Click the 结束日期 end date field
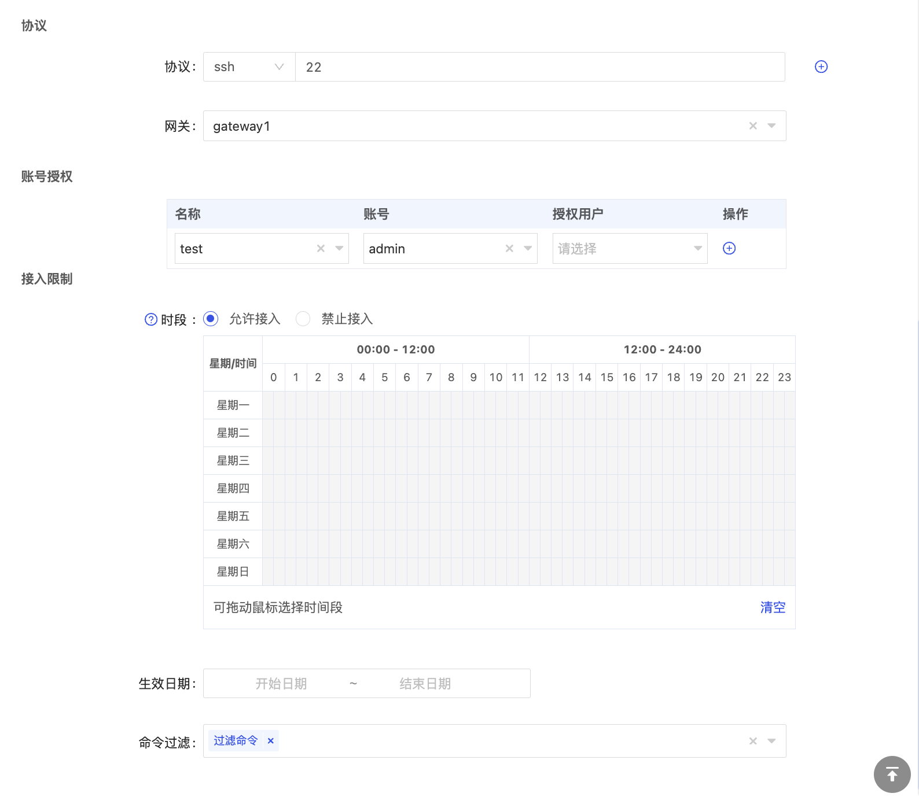 click(x=425, y=684)
